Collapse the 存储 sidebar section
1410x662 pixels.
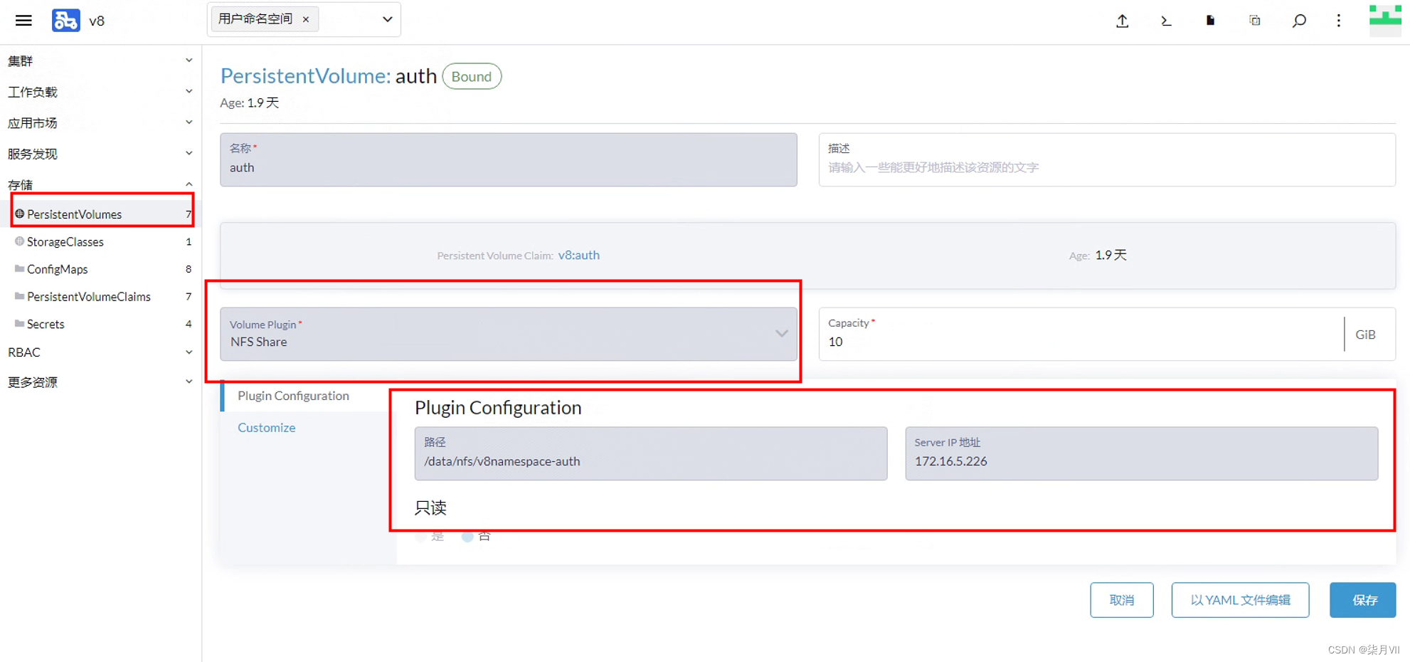click(x=100, y=184)
